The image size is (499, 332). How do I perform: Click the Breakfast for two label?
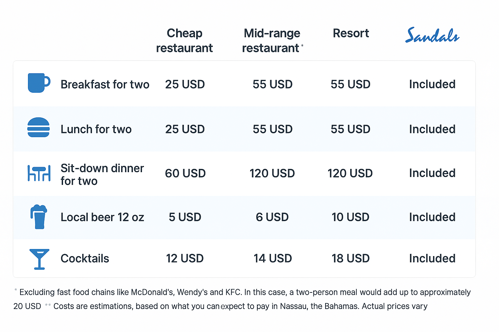[x=105, y=85]
